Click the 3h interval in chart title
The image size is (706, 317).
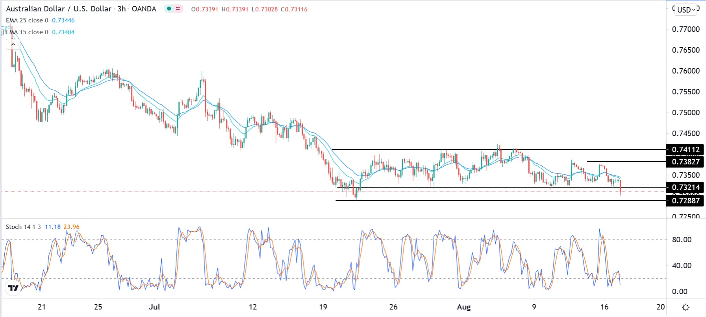tap(122, 9)
